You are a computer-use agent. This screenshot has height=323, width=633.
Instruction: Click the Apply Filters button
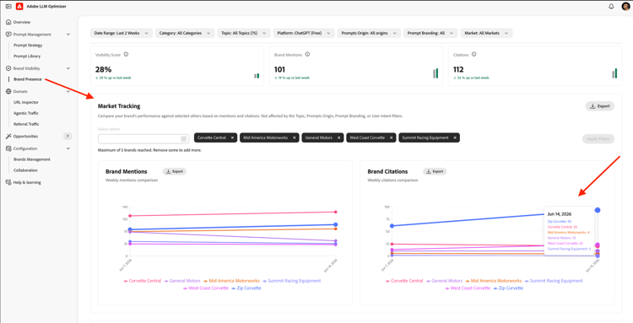click(x=598, y=138)
